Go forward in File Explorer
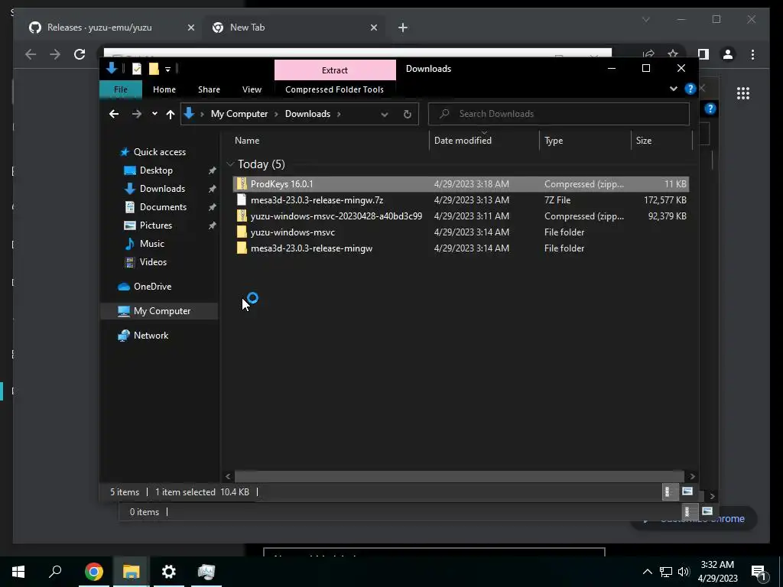Viewport: 783px width, 587px height. [x=136, y=115]
